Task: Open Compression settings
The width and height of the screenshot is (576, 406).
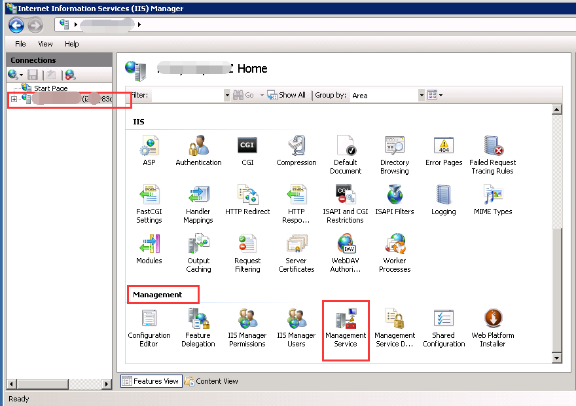Action: click(x=296, y=150)
